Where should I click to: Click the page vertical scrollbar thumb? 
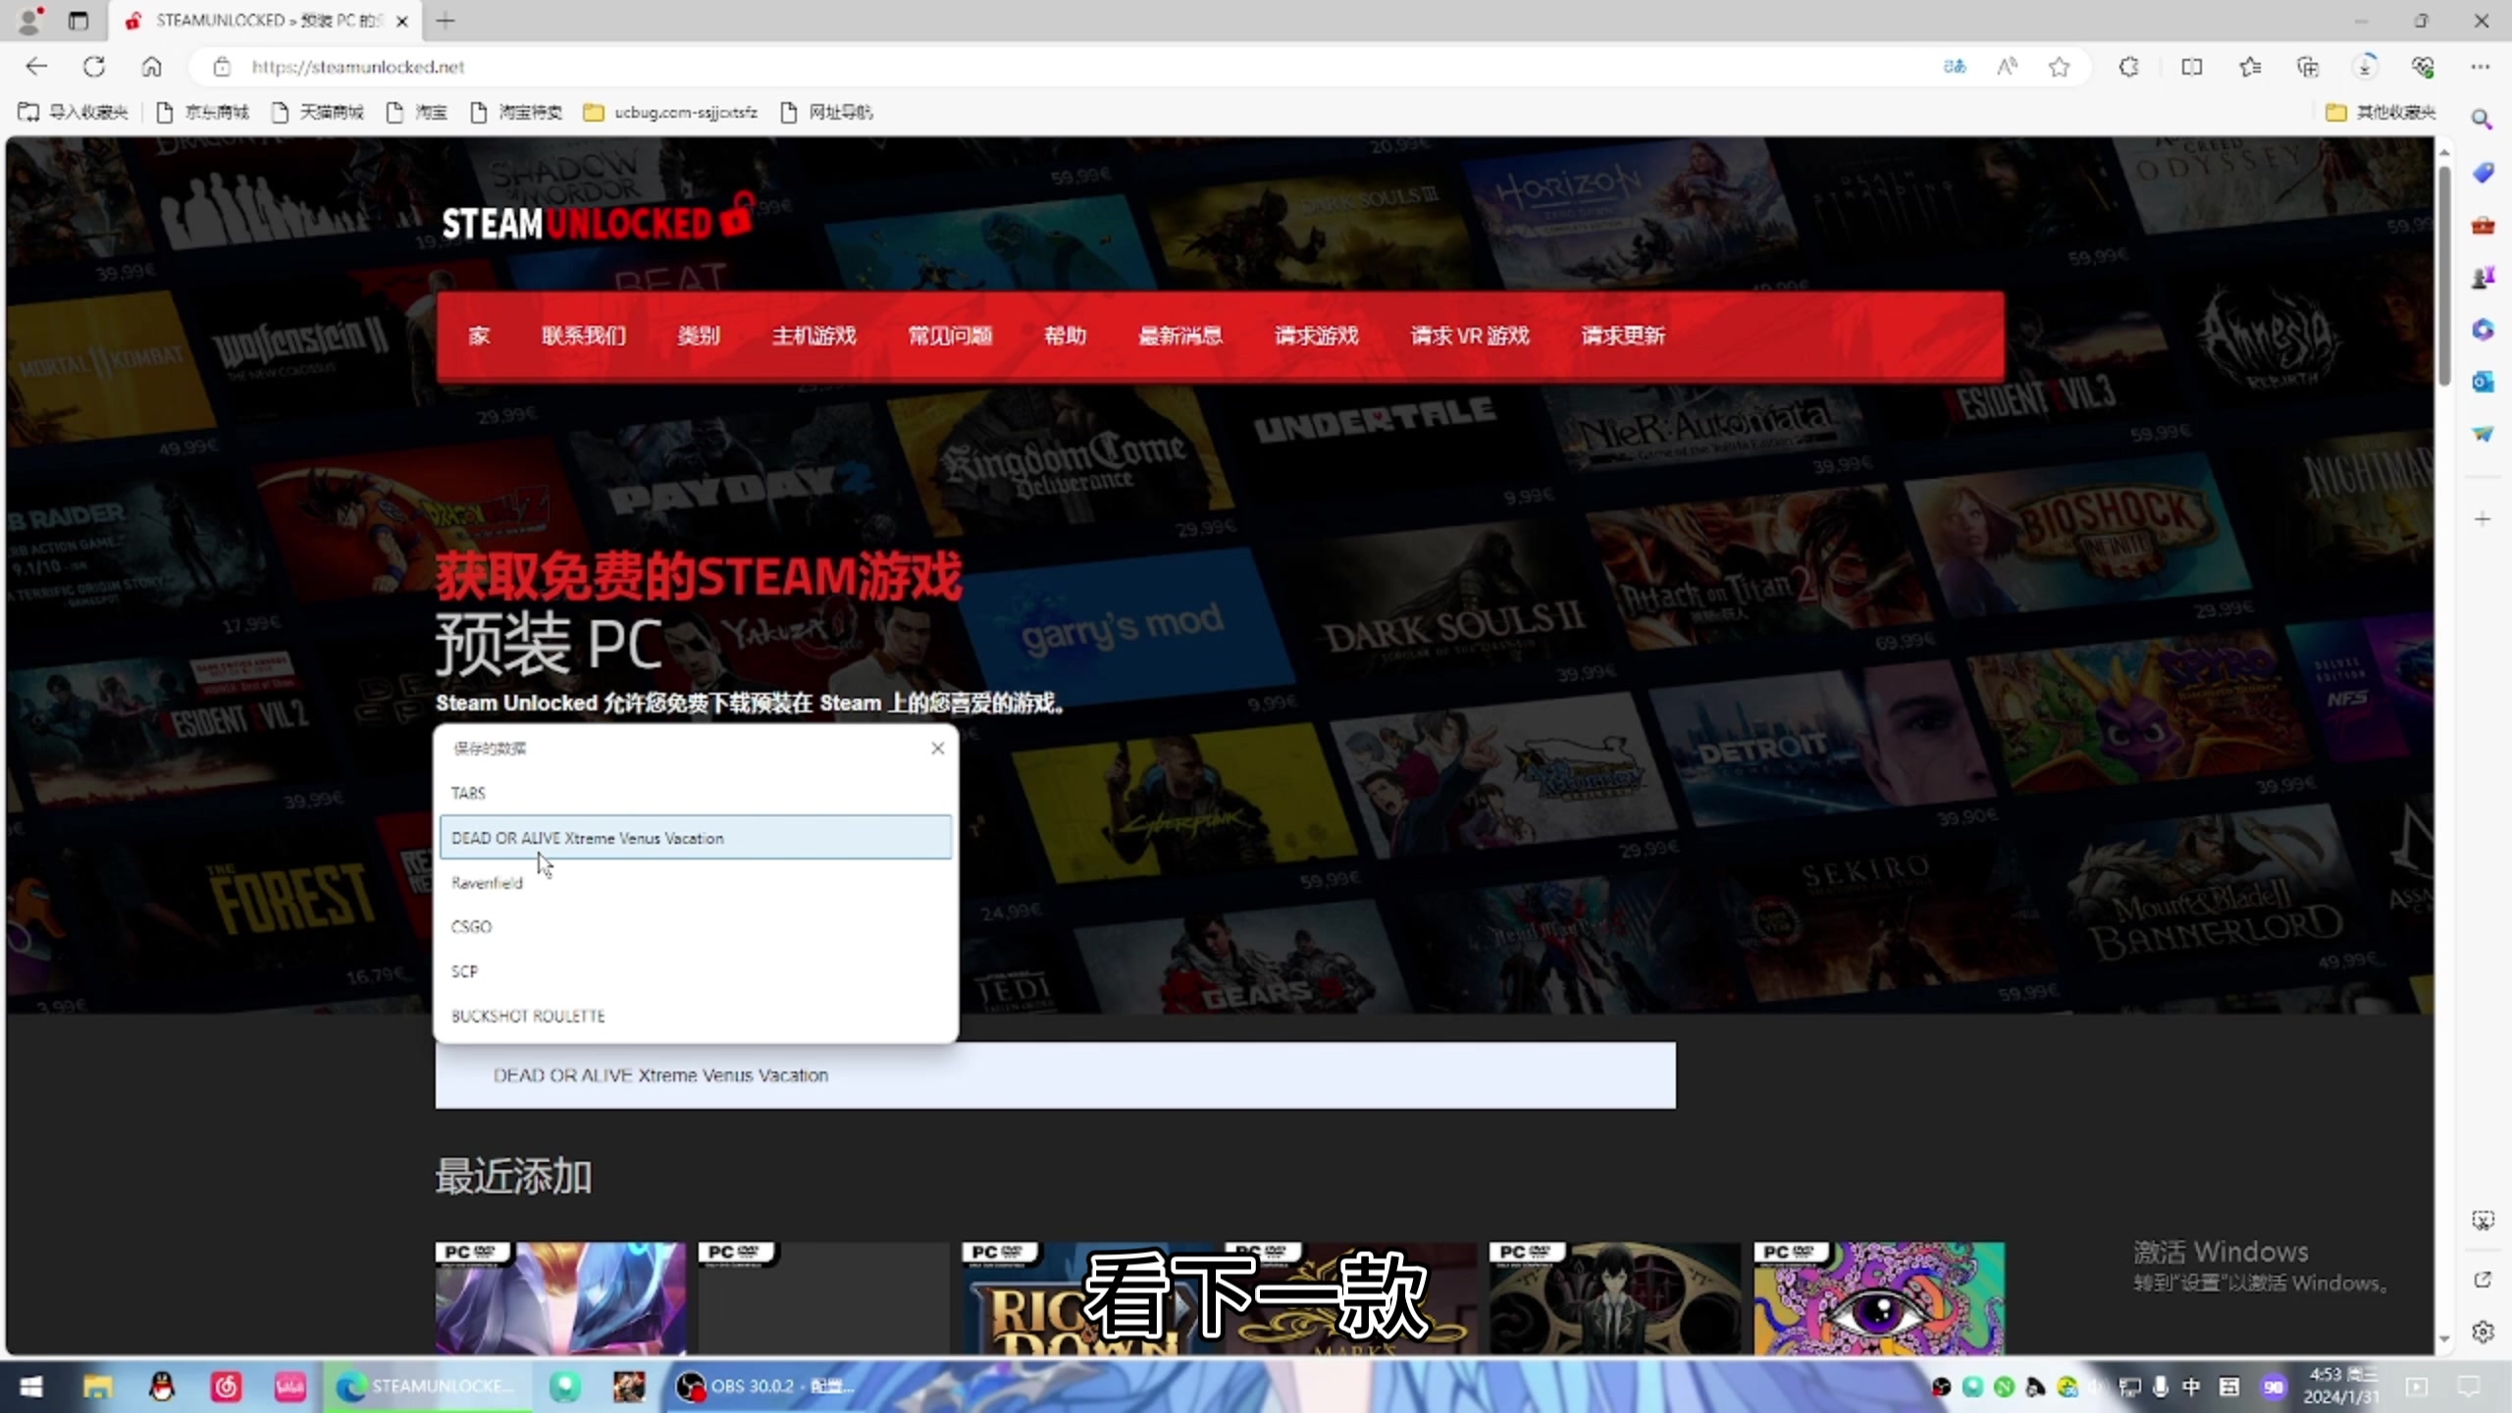(x=2444, y=277)
